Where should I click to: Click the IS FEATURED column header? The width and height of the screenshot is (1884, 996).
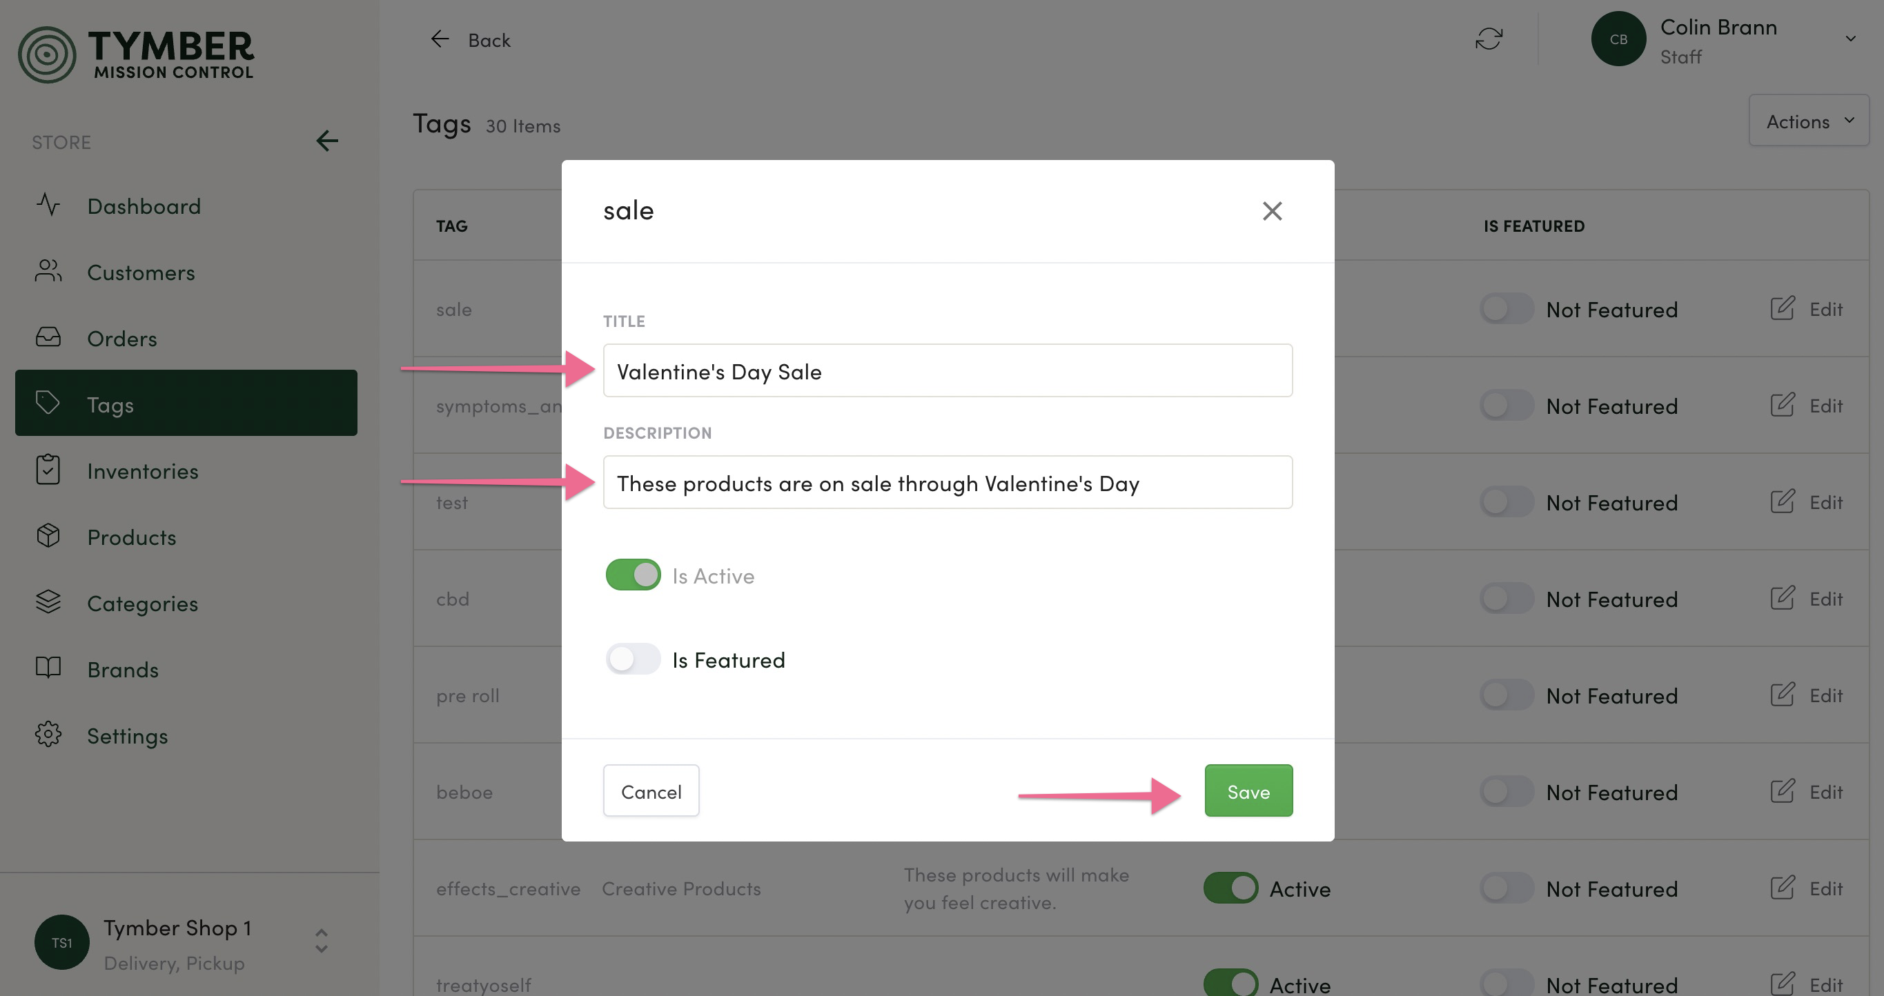[x=1533, y=226]
